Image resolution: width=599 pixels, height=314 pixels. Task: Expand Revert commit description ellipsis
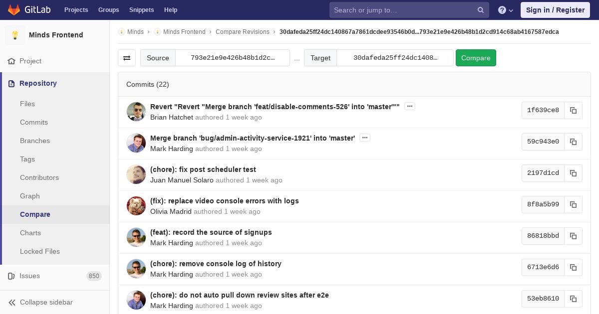tap(410, 106)
